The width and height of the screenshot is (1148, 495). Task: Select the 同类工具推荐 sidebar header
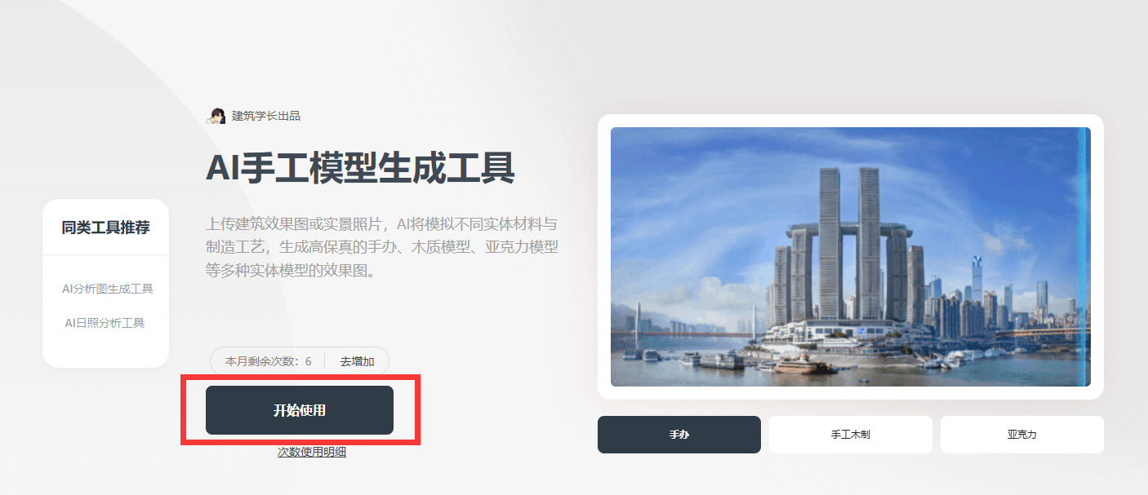pos(105,228)
